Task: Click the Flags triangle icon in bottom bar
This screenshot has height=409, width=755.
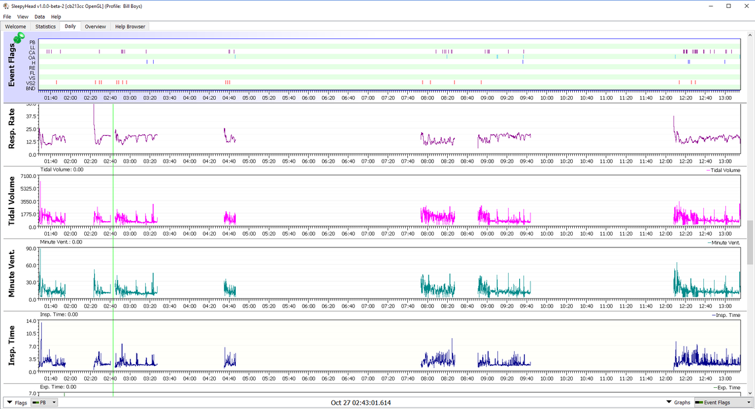Action: tap(9, 402)
